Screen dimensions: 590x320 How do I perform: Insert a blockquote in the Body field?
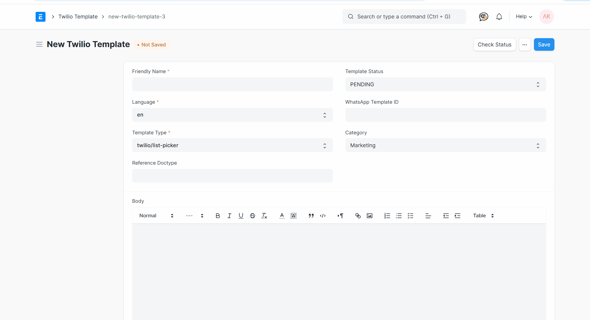point(311,216)
